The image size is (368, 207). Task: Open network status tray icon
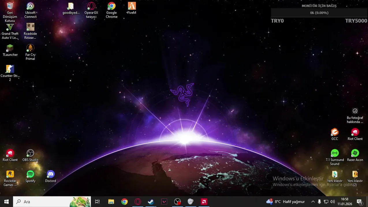326,202
